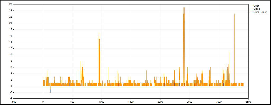Click the blue negative spike below zero
Viewport: 271px width, 105px height.
click(50, 91)
